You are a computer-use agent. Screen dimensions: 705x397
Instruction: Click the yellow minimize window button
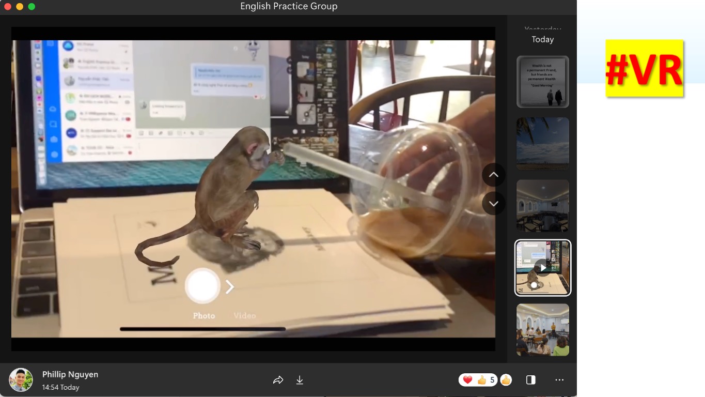pyautogui.click(x=20, y=7)
